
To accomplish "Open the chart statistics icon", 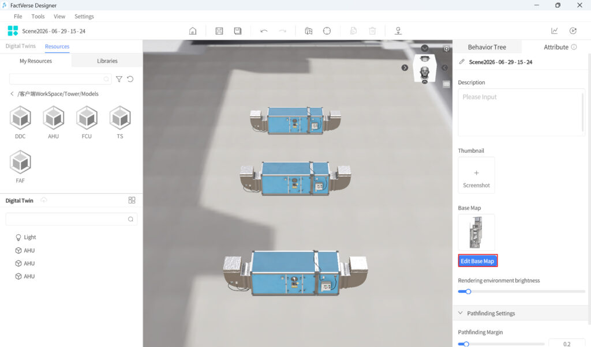I will coord(555,31).
